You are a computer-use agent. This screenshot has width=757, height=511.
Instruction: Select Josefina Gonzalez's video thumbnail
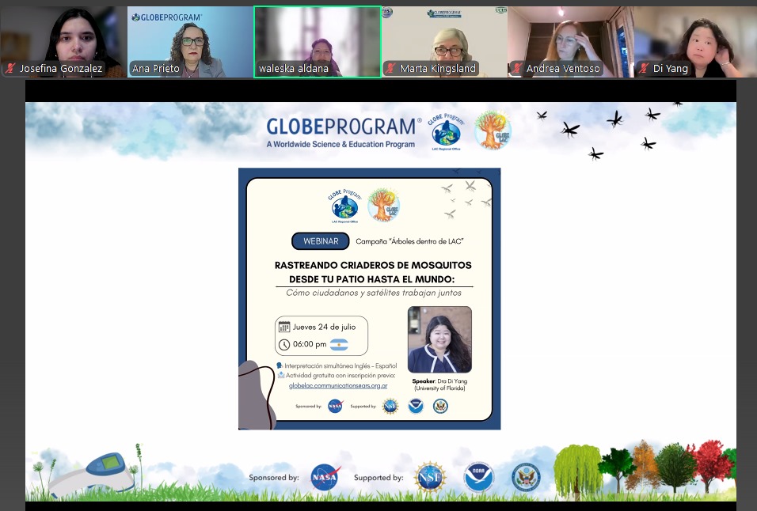click(x=63, y=42)
